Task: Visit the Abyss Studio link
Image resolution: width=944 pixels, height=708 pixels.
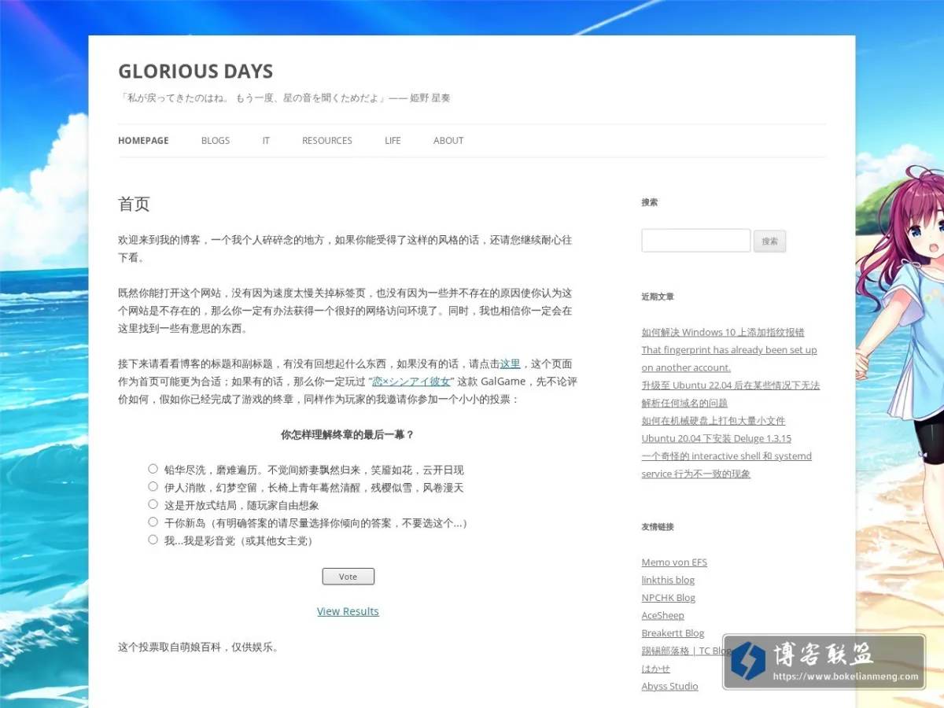Action: (x=669, y=686)
